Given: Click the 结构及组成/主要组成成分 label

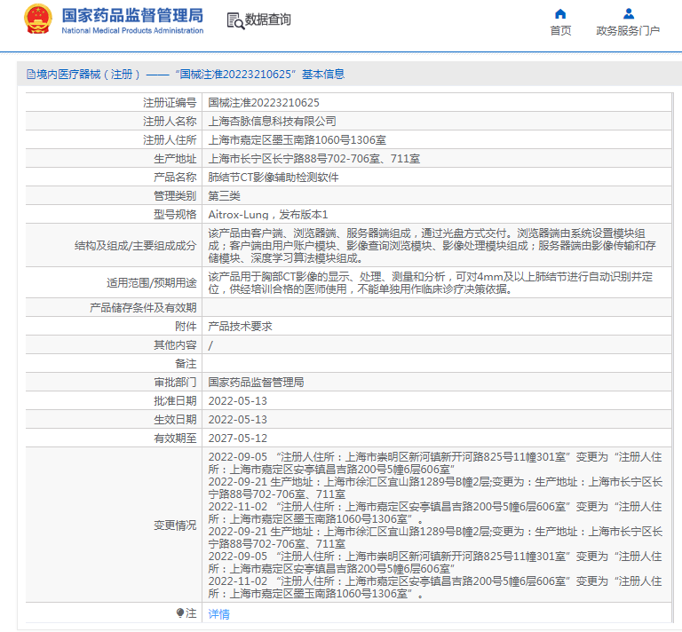Looking at the screenshot, I should click(x=135, y=246).
